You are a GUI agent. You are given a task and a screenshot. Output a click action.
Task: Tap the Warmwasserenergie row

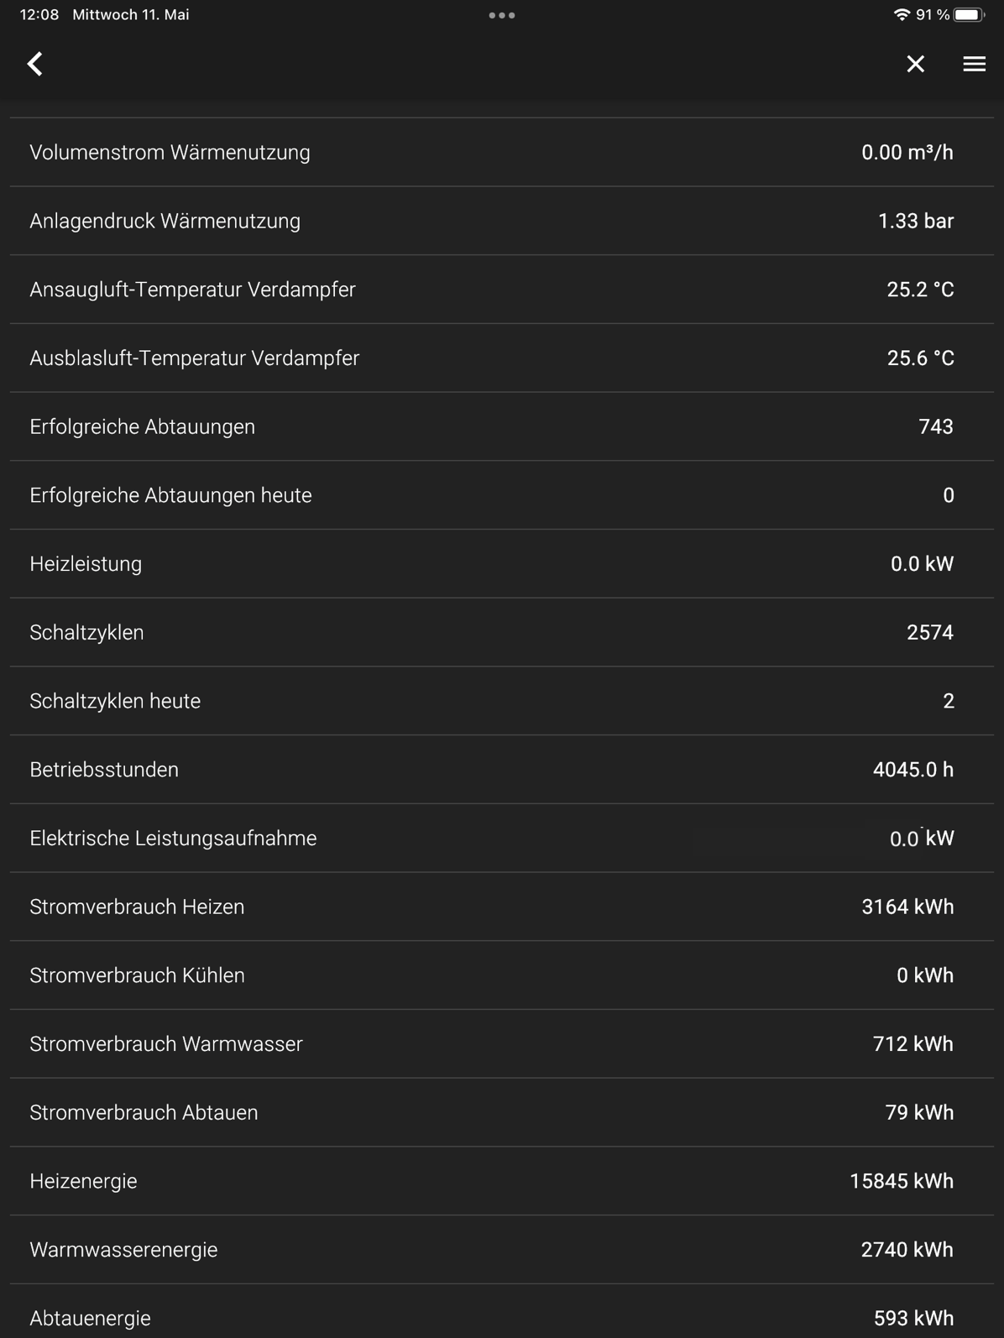(x=502, y=1250)
